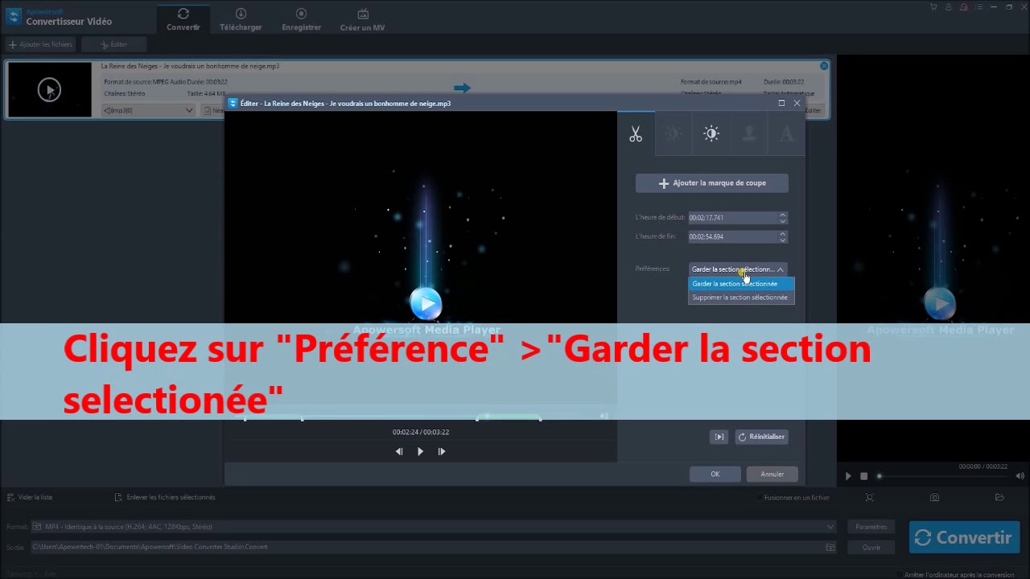Mute the editor volume speaker icon
Viewport: 1030px width, 579px height.
point(604,416)
